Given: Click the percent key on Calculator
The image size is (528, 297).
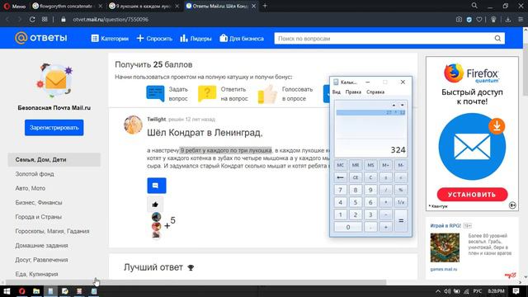Looking at the screenshot, I should click(x=401, y=190).
